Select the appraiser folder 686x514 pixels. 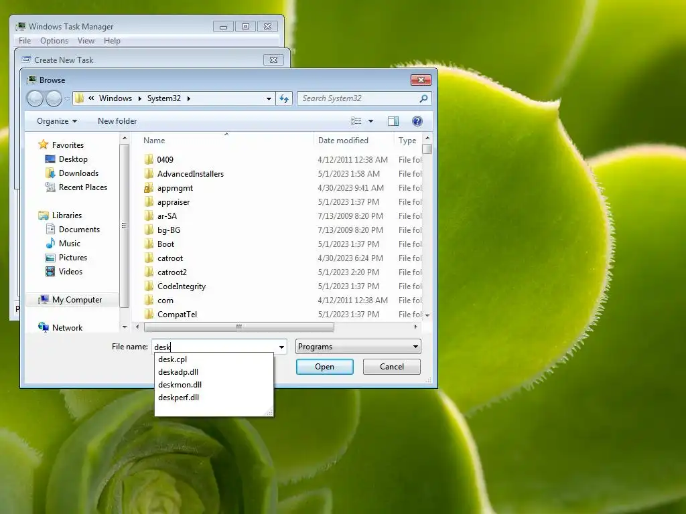click(x=174, y=202)
